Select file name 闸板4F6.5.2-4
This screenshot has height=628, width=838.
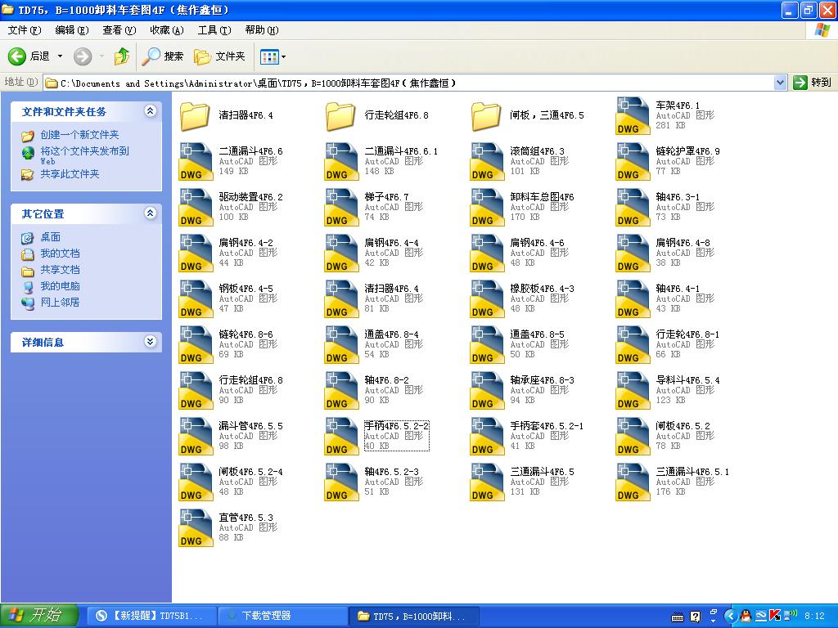coord(250,472)
